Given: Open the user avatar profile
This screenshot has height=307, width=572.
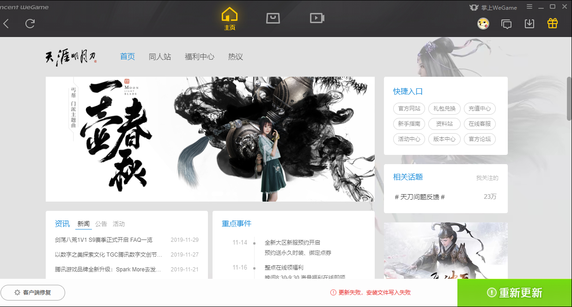Looking at the screenshot, I should pos(483,23).
